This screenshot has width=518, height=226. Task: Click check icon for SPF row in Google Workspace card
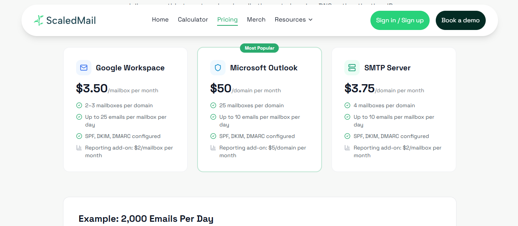(x=79, y=136)
